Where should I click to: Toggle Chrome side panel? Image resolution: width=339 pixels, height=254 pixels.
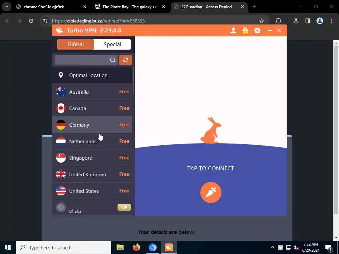[308, 21]
